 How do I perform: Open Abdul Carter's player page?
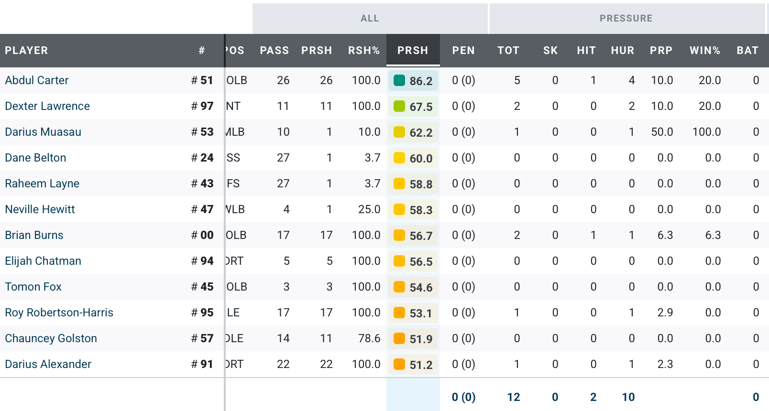(x=37, y=80)
